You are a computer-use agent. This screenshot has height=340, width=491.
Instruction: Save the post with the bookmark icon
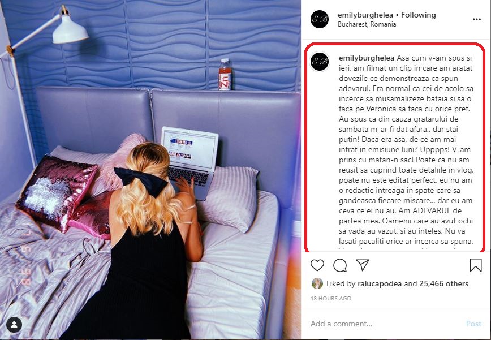tap(475, 265)
